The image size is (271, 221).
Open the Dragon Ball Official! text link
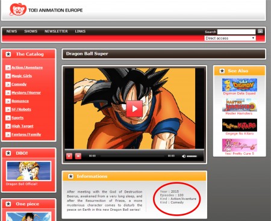[x=22, y=184]
